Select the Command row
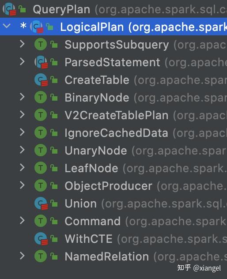 (113, 221)
